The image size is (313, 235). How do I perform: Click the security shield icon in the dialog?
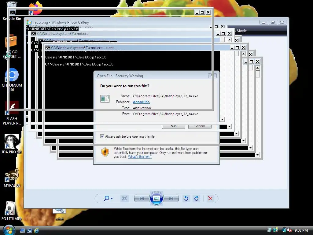(x=105, y=152)
